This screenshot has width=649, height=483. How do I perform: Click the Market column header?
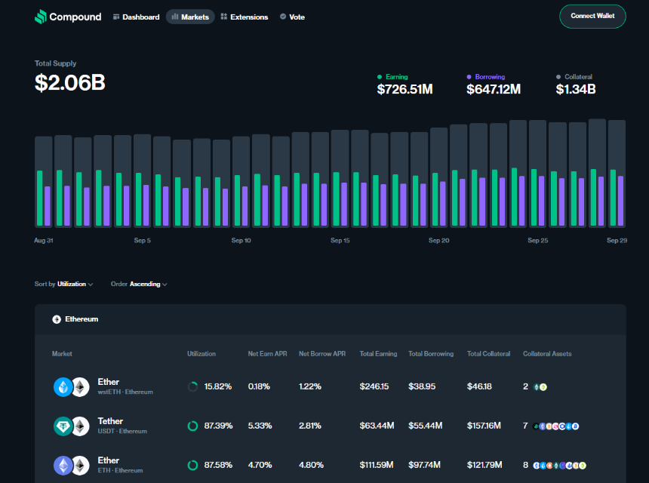coord(62,354)
